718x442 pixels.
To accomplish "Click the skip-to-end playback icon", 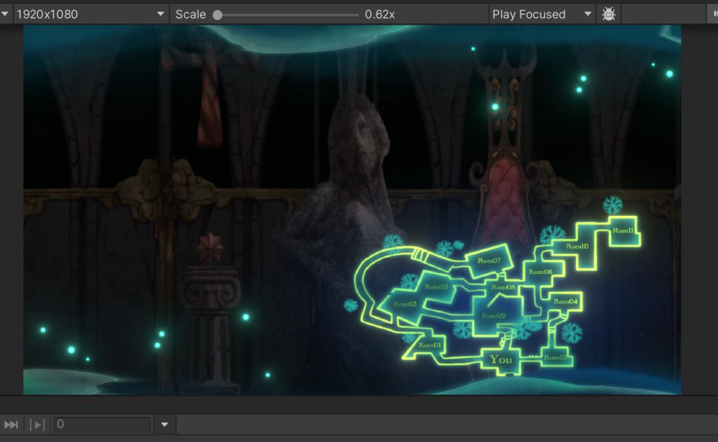I will (11, 425).
